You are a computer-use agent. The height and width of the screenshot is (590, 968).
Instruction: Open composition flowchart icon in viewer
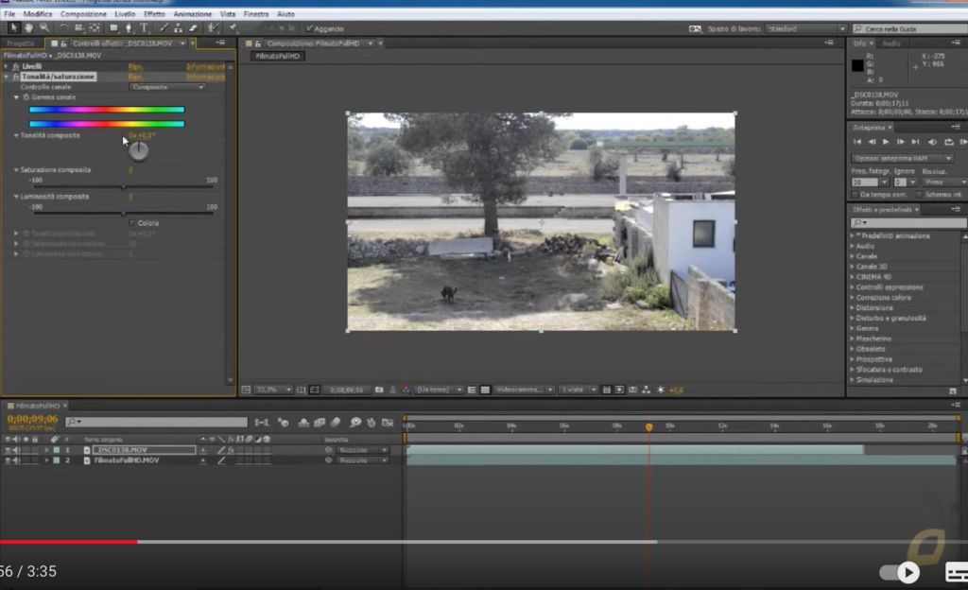click(646, 390)
